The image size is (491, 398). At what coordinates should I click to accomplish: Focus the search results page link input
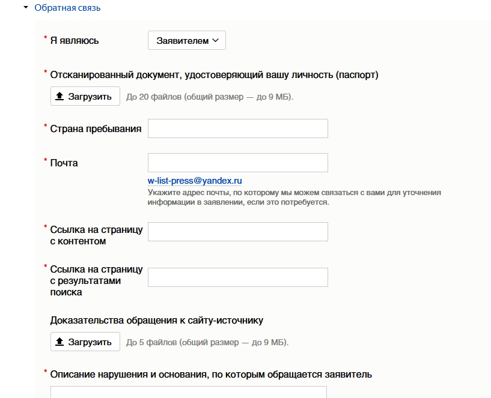(x=237, y=277)
